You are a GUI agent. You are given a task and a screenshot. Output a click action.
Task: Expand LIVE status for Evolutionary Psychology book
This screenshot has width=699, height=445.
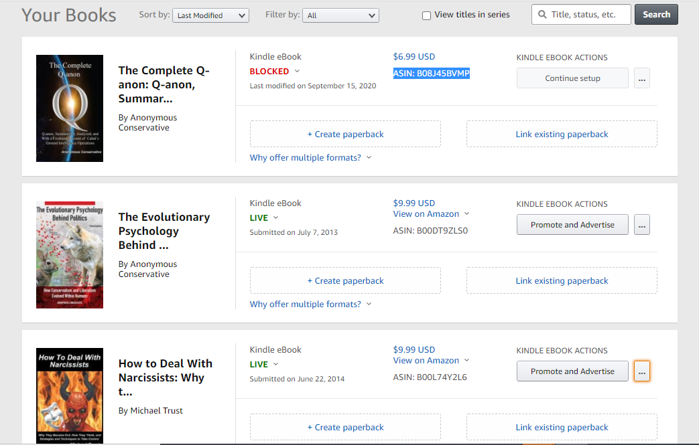click(x=275, y=217)
